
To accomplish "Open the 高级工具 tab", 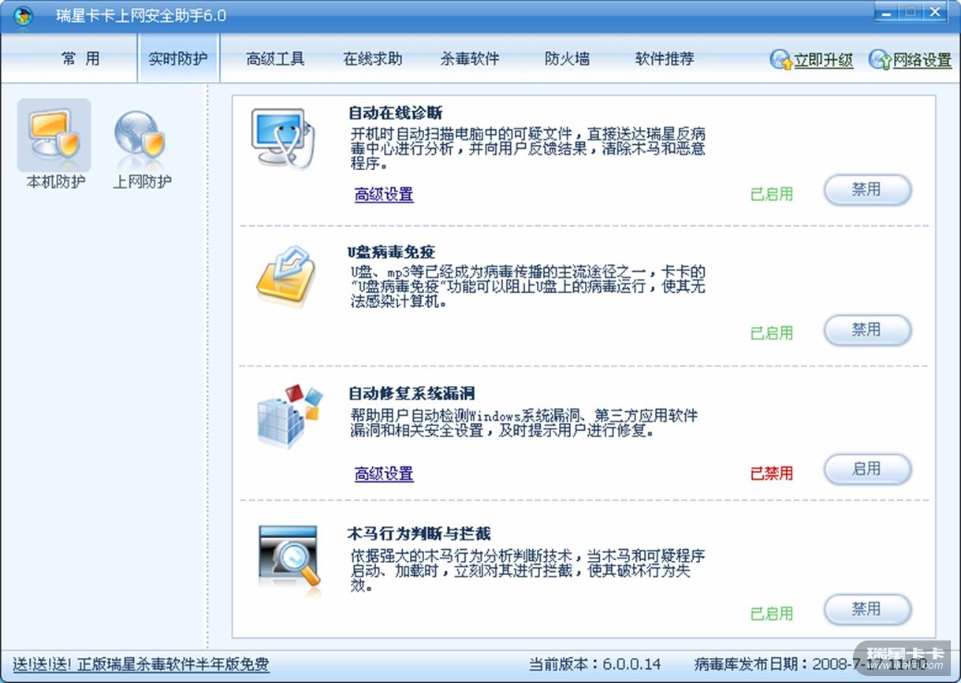I will (275, 59).
